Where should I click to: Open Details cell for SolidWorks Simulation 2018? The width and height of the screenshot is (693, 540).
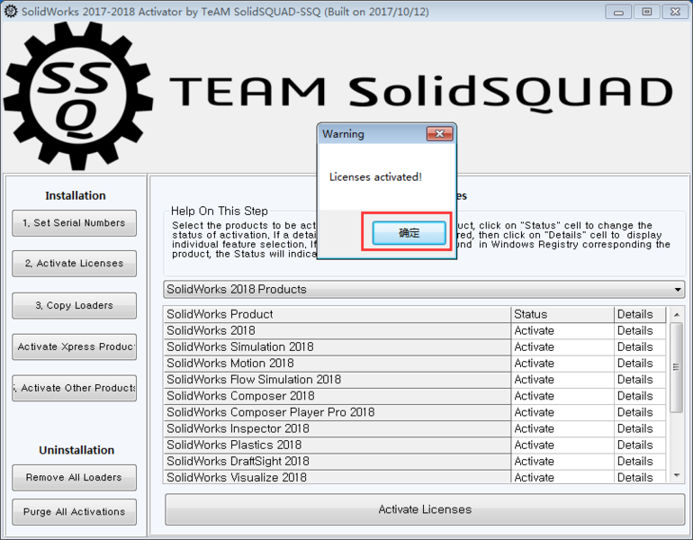(640, 346)
